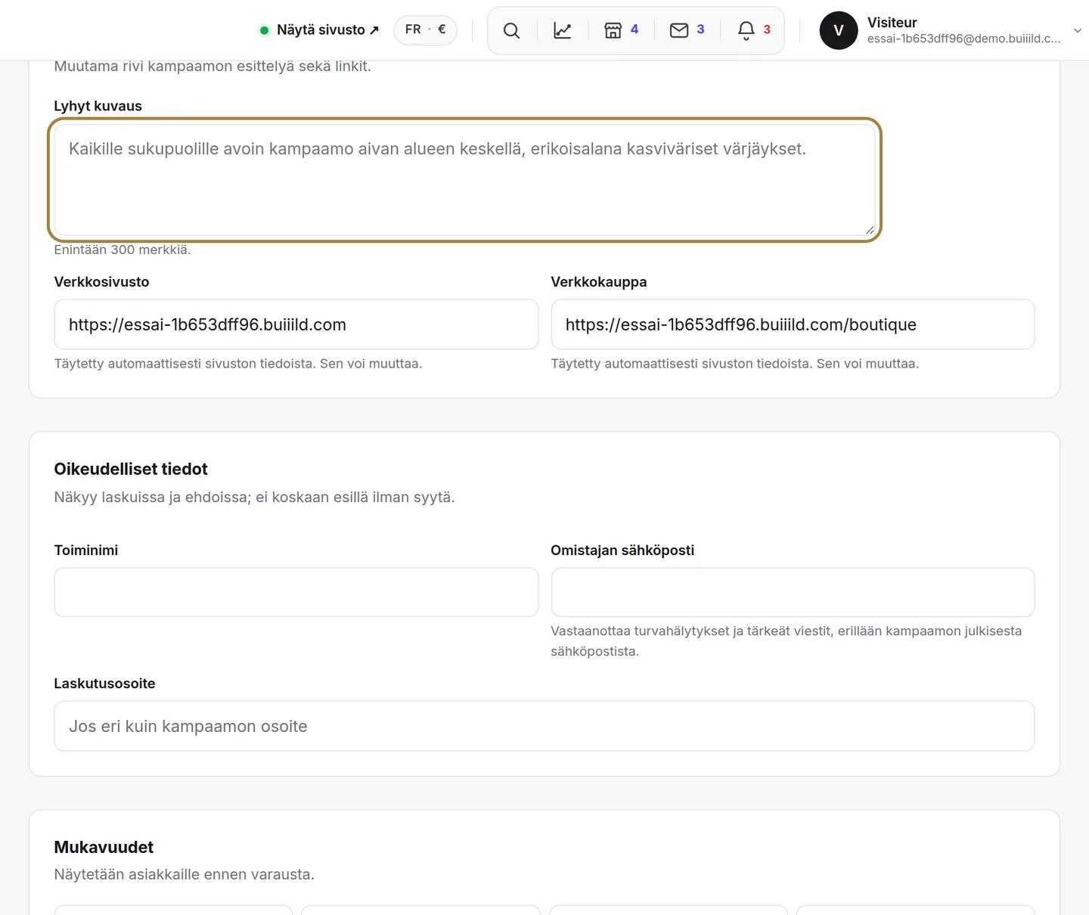This screenshot has width=1089, height=915.
Task: Click the 'Oikeudelliset tiedot' heading
Action: 131,469
